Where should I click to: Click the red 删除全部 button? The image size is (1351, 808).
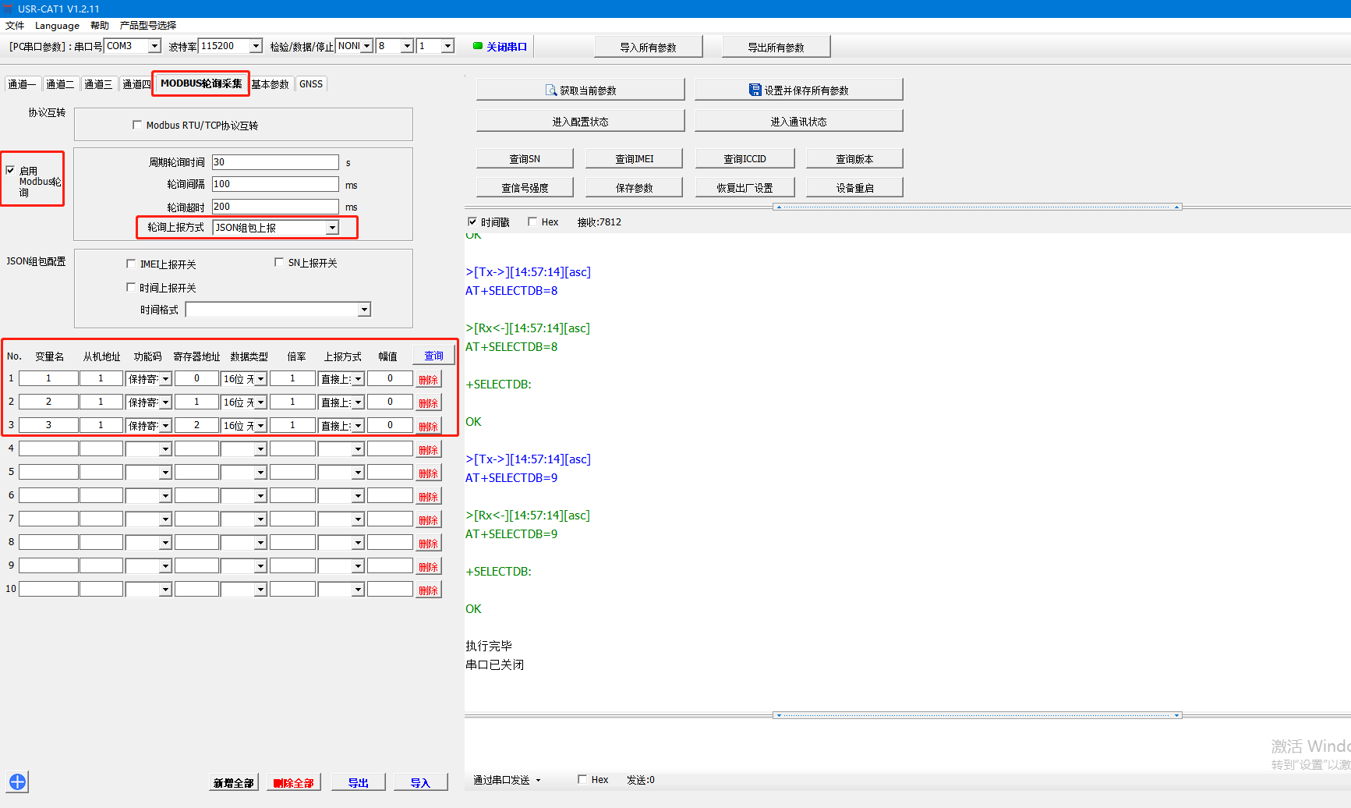click(x=294, y=782)
